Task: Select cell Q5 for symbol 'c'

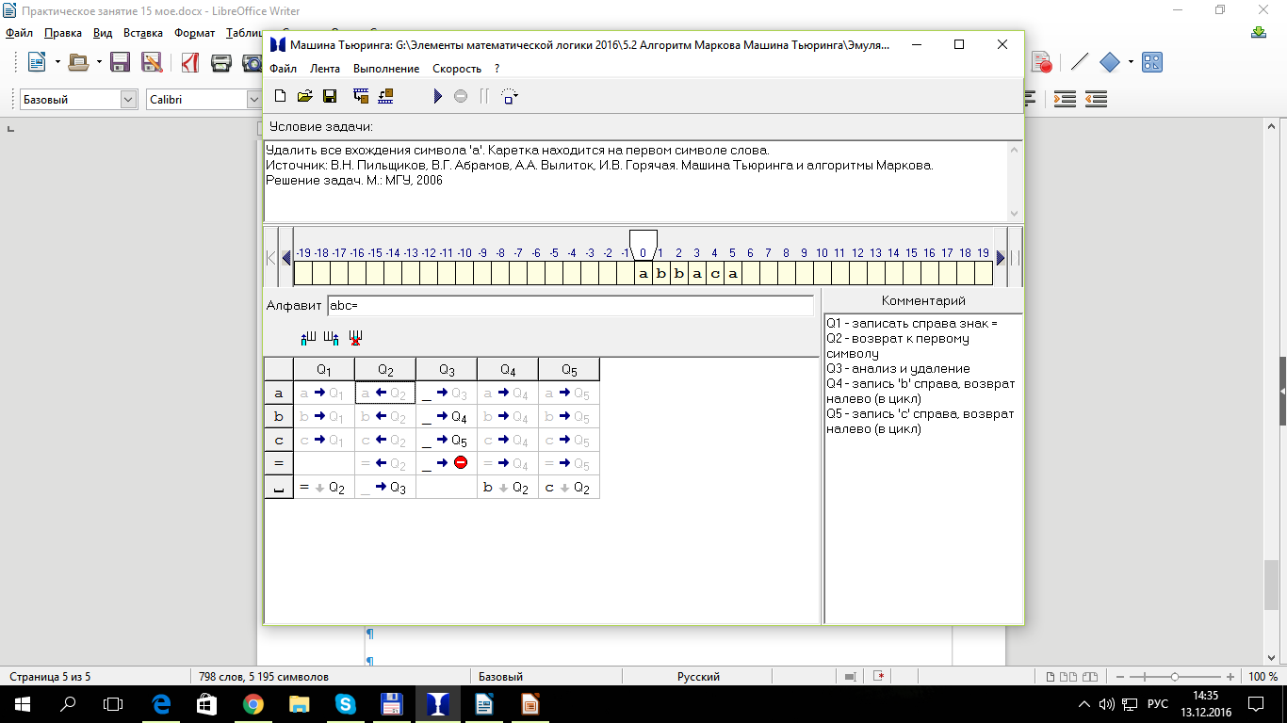Action: tap(569, 440)
